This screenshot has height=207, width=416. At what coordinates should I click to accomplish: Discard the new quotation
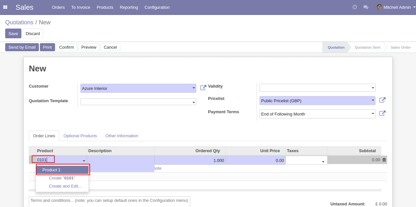click(33, 34)
